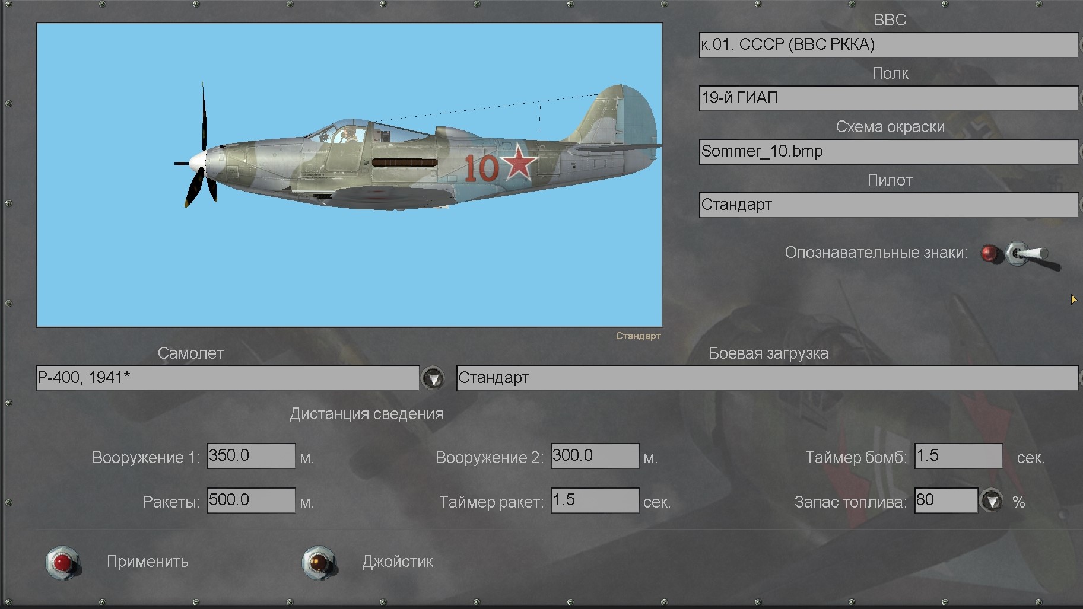Click the сек. unit after Таймер бомб
The height and width of the screenshot is (609, 1083).
click(x=1031, y=458)
